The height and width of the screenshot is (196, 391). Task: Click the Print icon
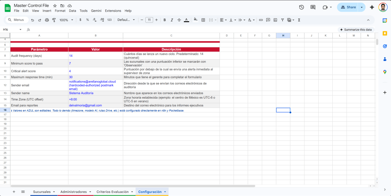[x=47, y=20]
